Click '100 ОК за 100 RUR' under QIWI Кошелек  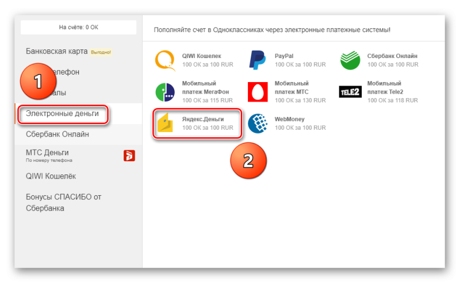coord(208,64)
